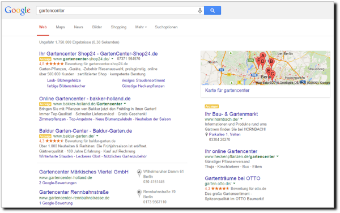Open Gartencenter Rennbahnstraße result
The image size is (340, 213).
pos(74,192)
